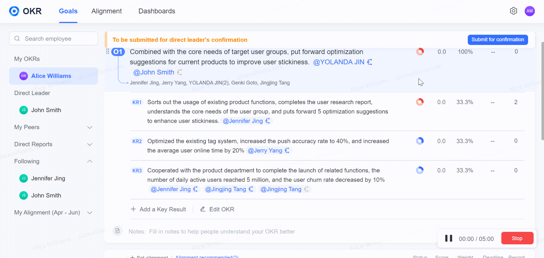Click the pause recording icon
The height and width of the screenshot is (258, 544).
pyautogui.click(x=449, y=238)
